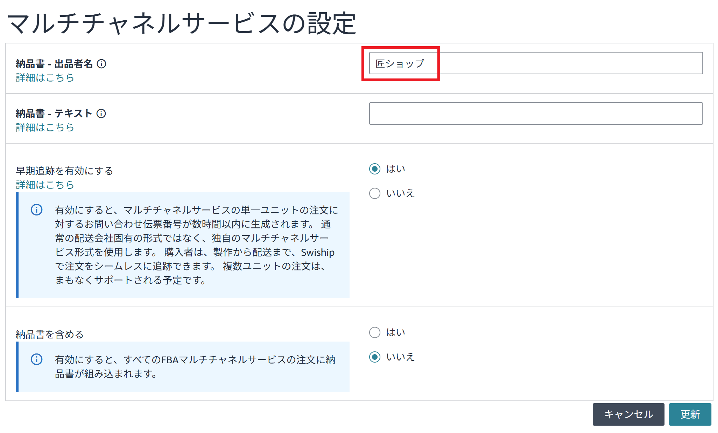Select いいえ for 納品書を含める
718x433 pixels.
pyautogui.click(x=375, y=357)
